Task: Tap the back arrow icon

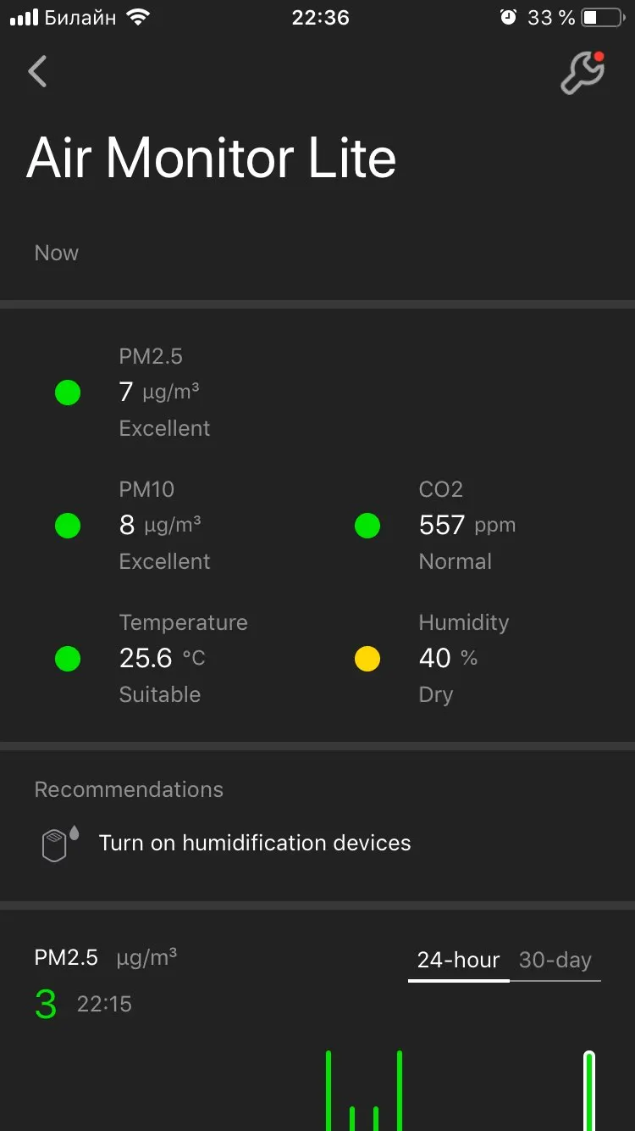Action: 37,72
